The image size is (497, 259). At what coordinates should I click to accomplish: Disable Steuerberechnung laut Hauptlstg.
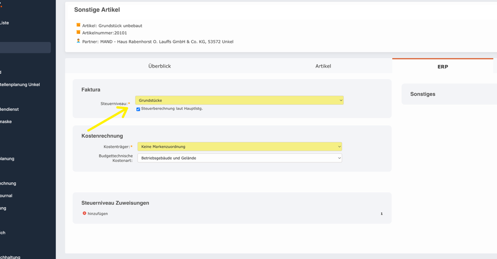coord(138,109)
